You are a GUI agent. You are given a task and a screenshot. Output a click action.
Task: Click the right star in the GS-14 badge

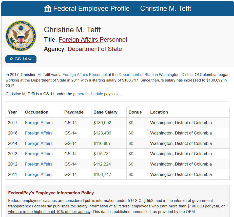30,59
